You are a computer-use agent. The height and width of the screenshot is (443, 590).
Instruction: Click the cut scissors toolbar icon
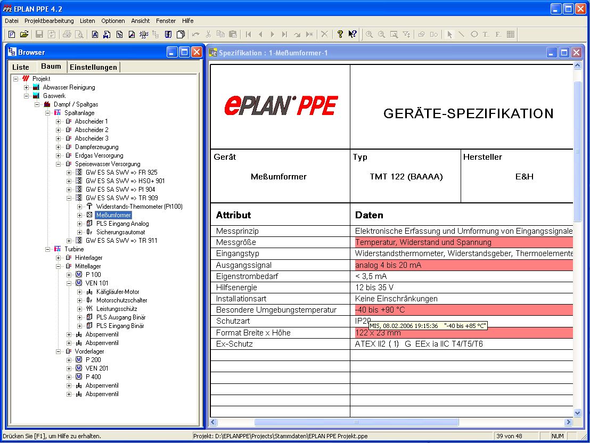coord(209,35)
